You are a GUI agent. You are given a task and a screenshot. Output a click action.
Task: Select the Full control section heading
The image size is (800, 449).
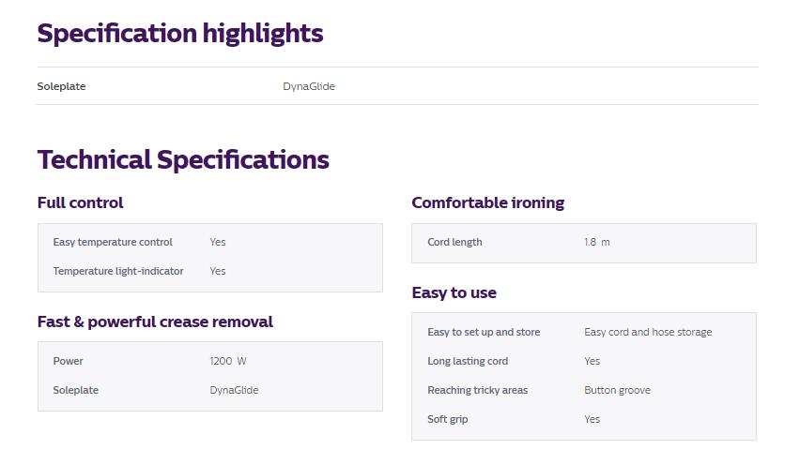tap(80, 202)
